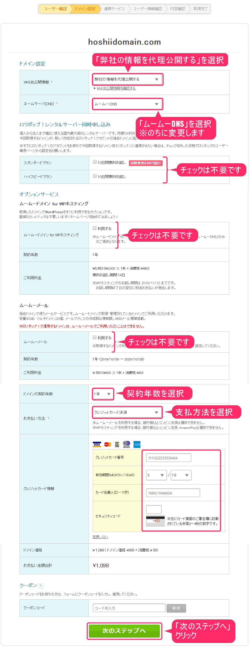Open the クレジットカード決済 payment method dropdown
The width and height of the screenshot is (250, 648).
(127, 412)
